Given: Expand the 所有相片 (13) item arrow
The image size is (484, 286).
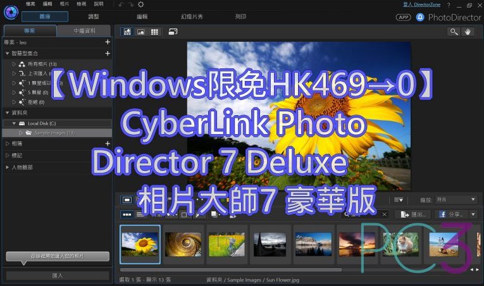Looking at the screenshot, I should point(14,64).
